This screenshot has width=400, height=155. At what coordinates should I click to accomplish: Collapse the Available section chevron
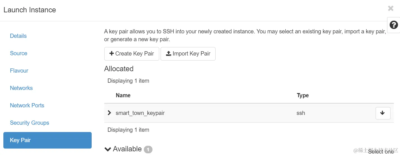pyautogui.click(x=108, y=149)
